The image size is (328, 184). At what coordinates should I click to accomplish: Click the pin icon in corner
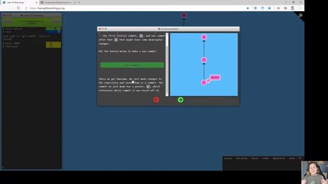pyautogui.click(x=300, y=15)
